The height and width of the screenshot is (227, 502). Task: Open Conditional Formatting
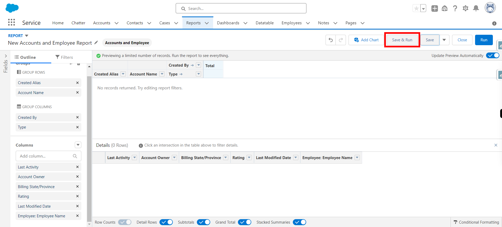(476, 222)
